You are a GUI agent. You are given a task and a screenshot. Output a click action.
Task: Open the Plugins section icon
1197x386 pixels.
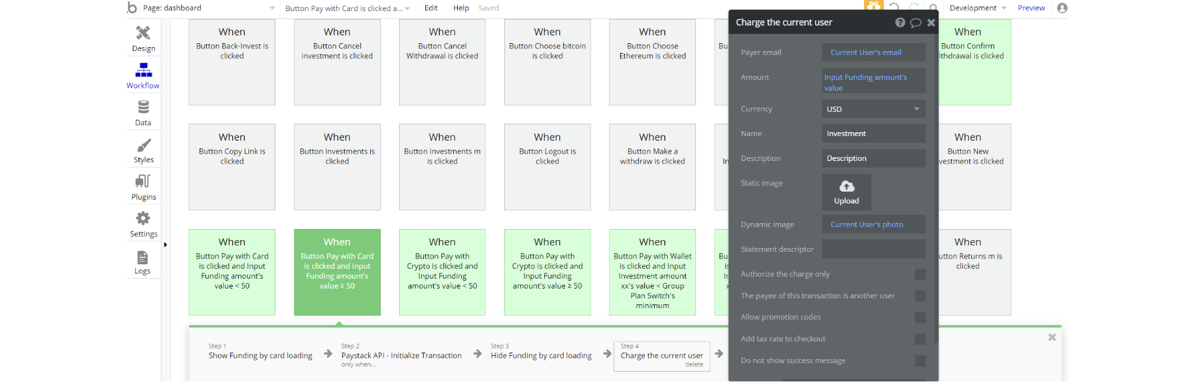[x=143, y=186]
